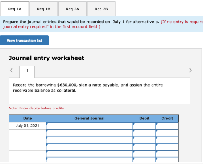This screenshot has height=164, width=203.
Task: Click the previous entry left chevron arrow
Action: point(11,70)
